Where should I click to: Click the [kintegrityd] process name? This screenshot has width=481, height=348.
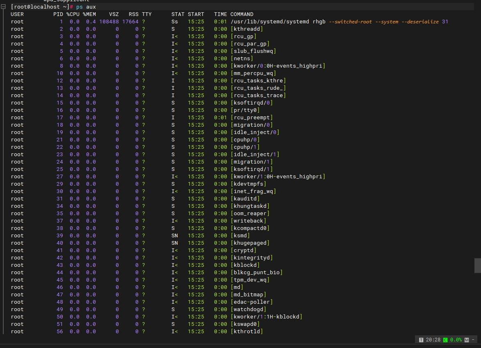click(x=251, y=257)
